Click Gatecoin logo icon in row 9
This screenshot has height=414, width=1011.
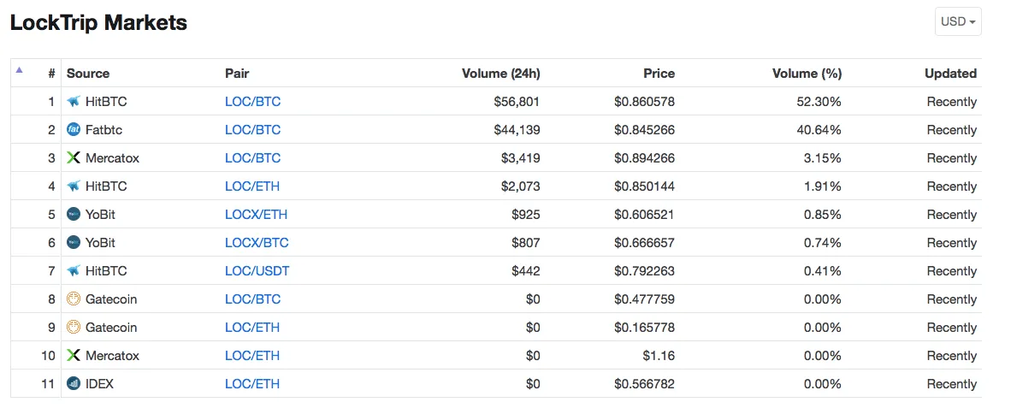tap(74, 328)
